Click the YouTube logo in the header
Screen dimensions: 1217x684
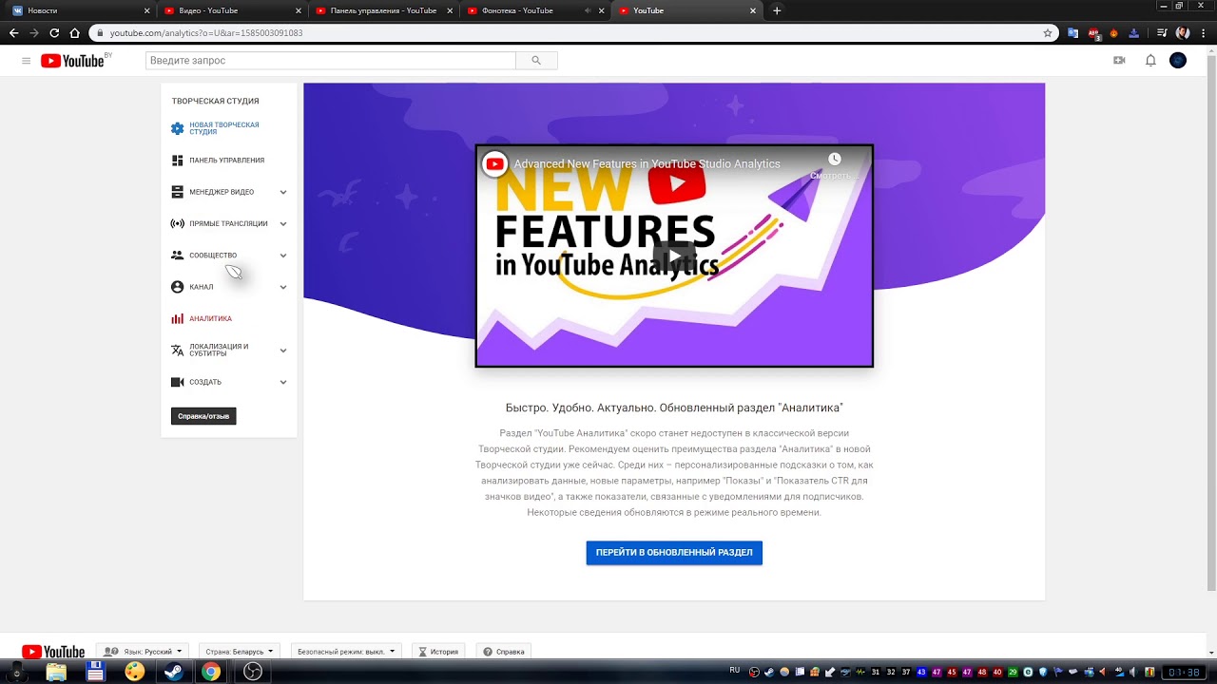pos(72,61)
